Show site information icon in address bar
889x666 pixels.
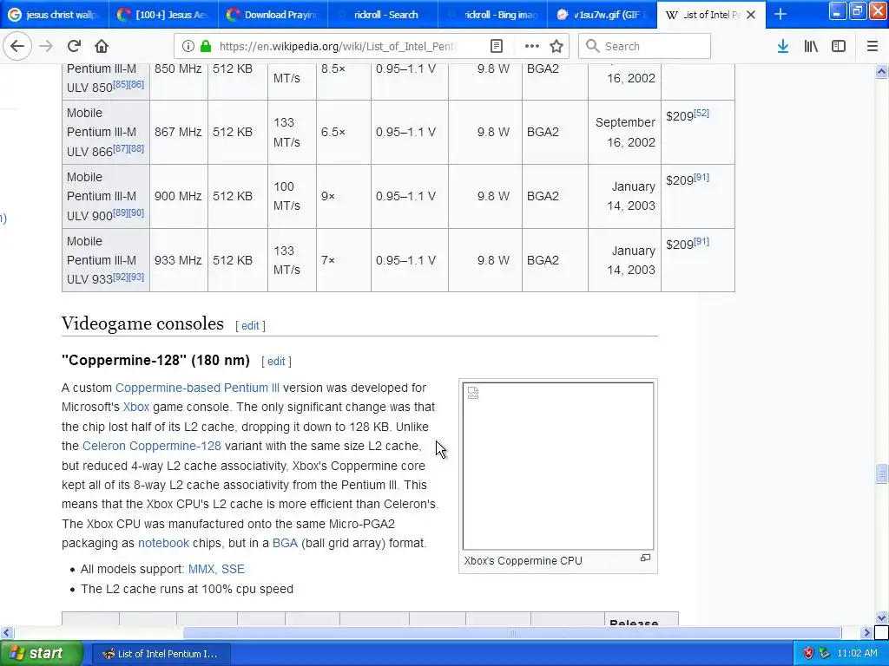click(x=188, y=47)
